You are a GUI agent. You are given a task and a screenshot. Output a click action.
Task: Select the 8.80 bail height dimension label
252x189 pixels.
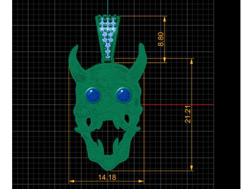(161, 39)
